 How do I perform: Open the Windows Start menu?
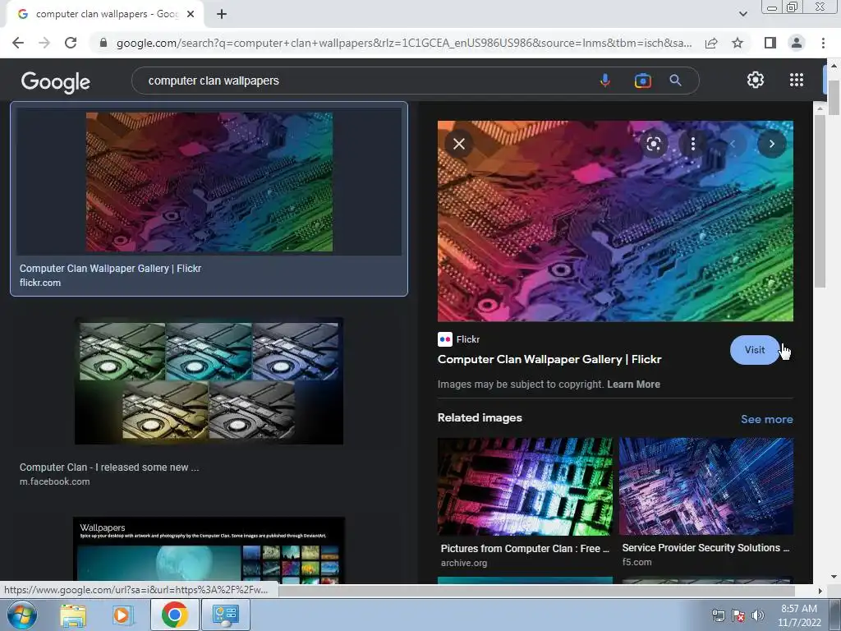(x=22, y=615)
